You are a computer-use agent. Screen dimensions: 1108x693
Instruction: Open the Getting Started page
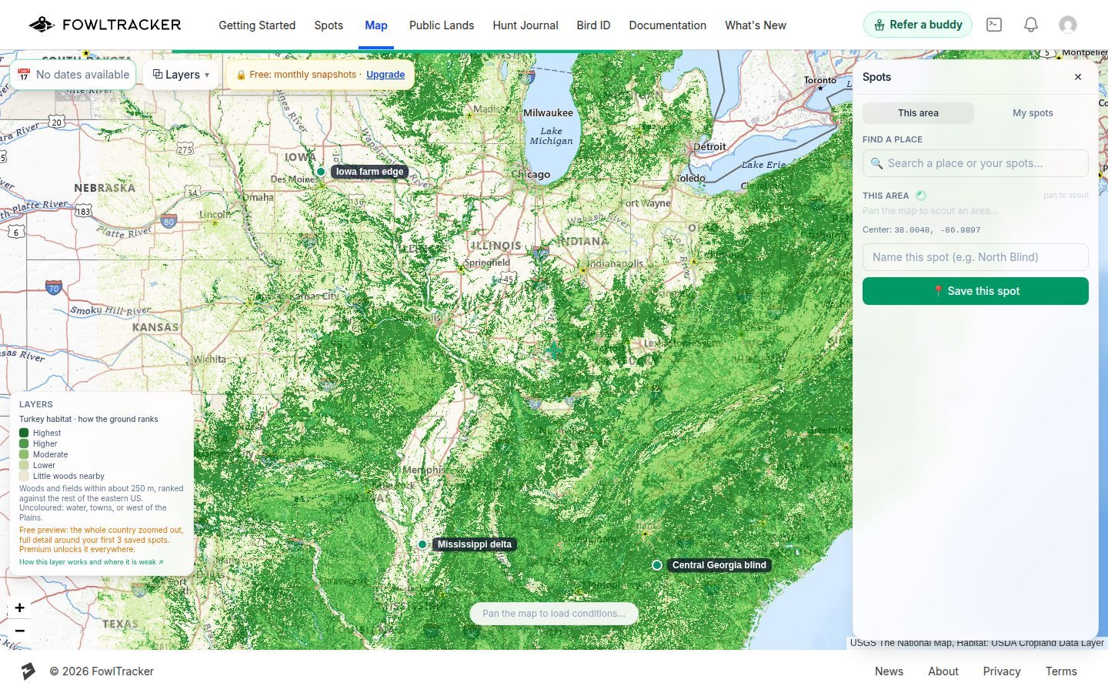coord(257,25)
